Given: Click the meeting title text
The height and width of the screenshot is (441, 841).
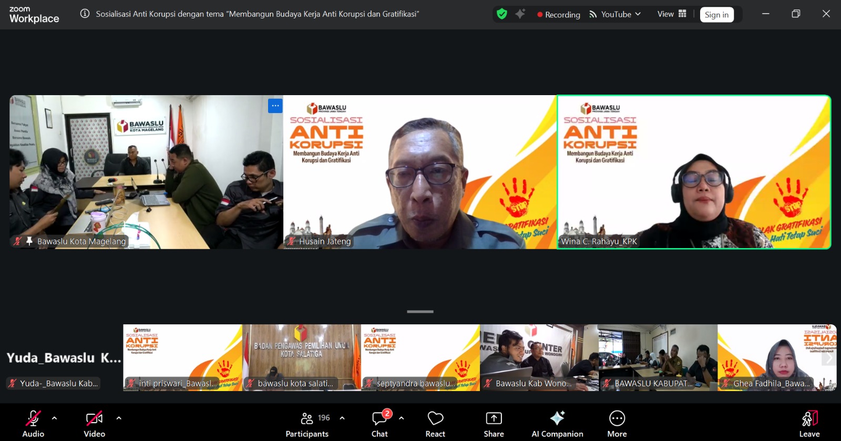Looking at the screenshot, I should 258,14.
